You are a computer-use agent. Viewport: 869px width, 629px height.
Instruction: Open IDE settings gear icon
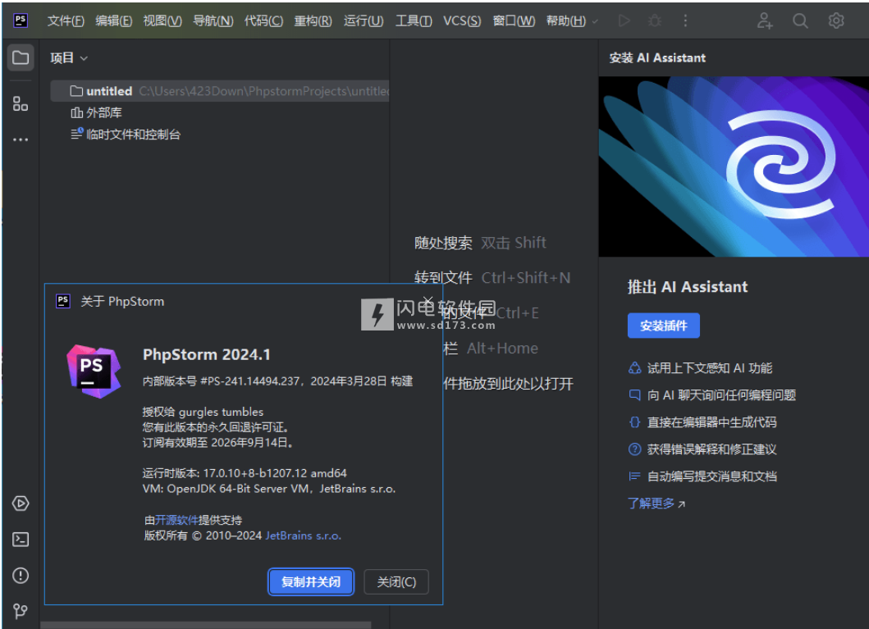(x=835, y=21)
